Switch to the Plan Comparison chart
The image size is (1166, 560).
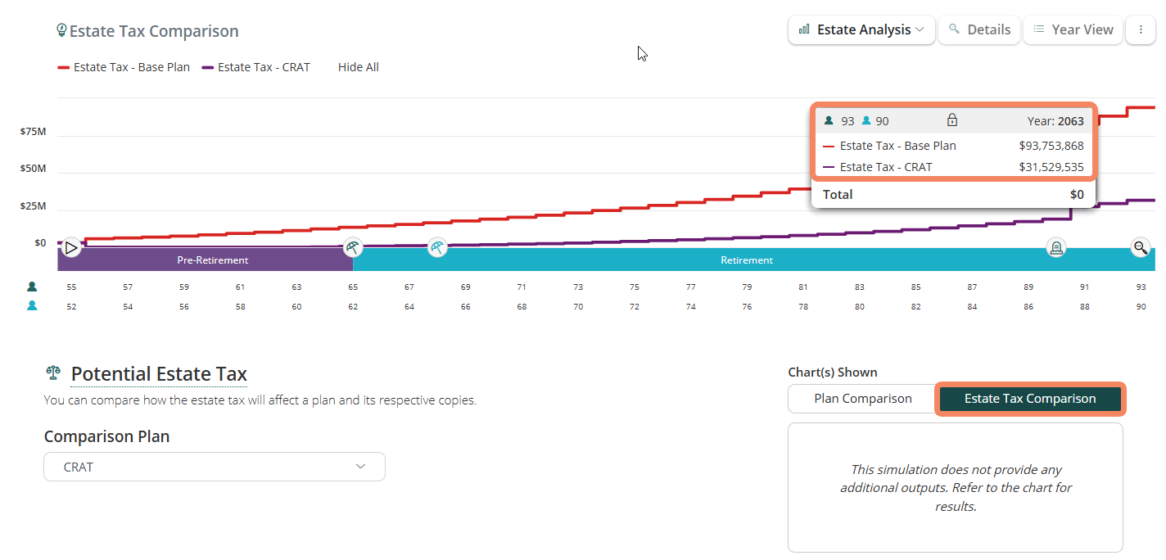(862, 399)
